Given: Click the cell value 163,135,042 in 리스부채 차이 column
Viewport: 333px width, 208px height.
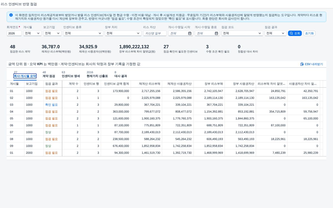Looking at the screenshot, I should tap(277, 98).
